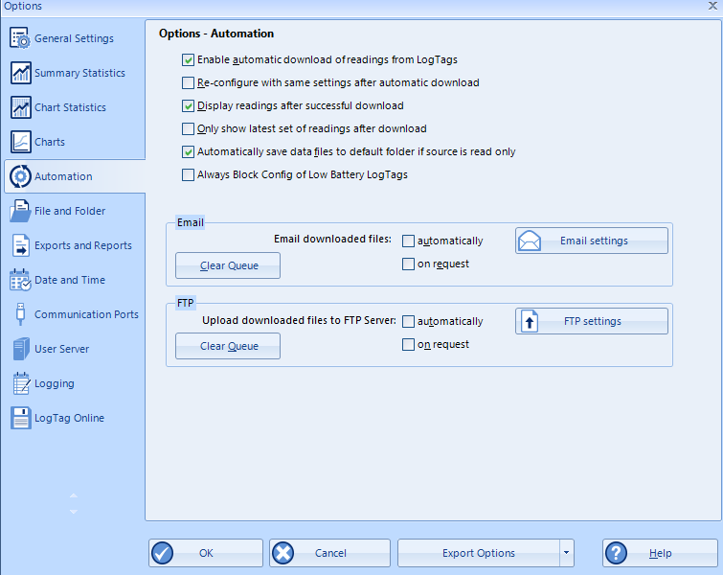
Task: Switch to the User Server tab
Action: [61, 349]
